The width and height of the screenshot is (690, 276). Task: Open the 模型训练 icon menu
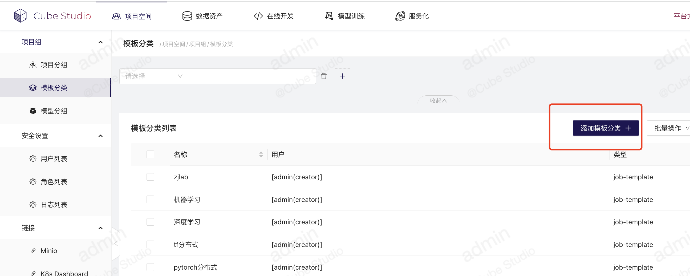(329, 16)
